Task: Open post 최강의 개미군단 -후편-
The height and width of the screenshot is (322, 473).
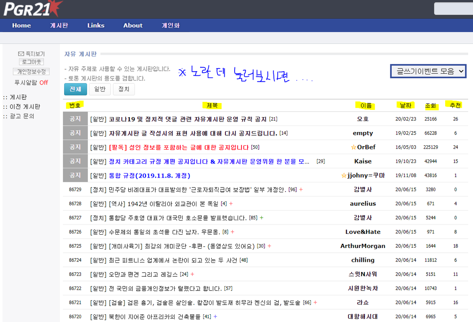Action: click(x=181, y=246)
